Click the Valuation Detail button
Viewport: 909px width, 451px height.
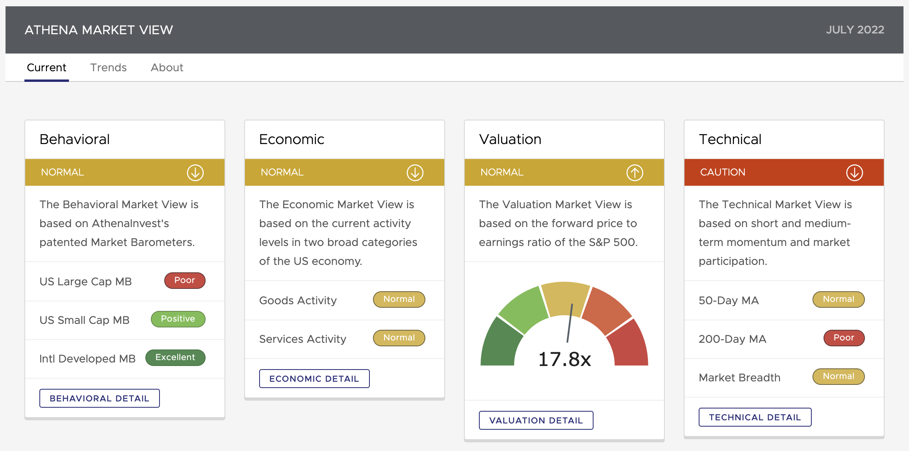point(536,420)
